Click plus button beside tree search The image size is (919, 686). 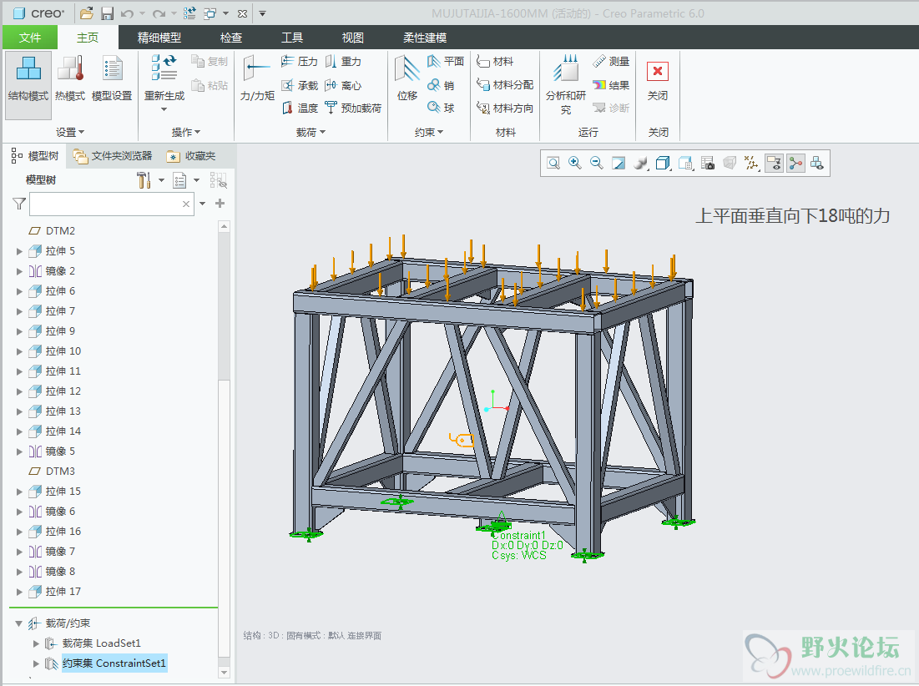pyautogui.click(x=220, y=204)
